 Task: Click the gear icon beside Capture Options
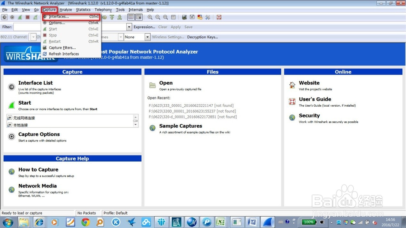(x=11, y=136)
